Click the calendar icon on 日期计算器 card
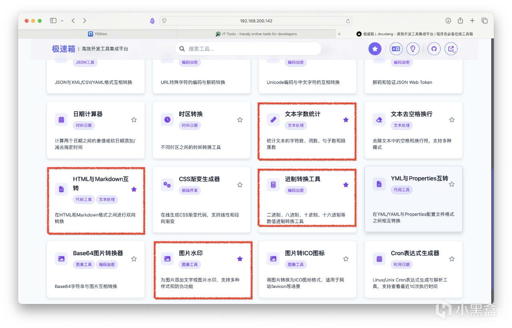512x328 pixels. click(61, 119)
